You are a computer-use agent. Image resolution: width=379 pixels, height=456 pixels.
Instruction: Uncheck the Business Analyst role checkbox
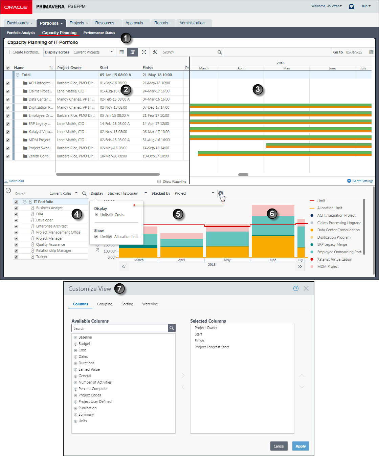16,208
